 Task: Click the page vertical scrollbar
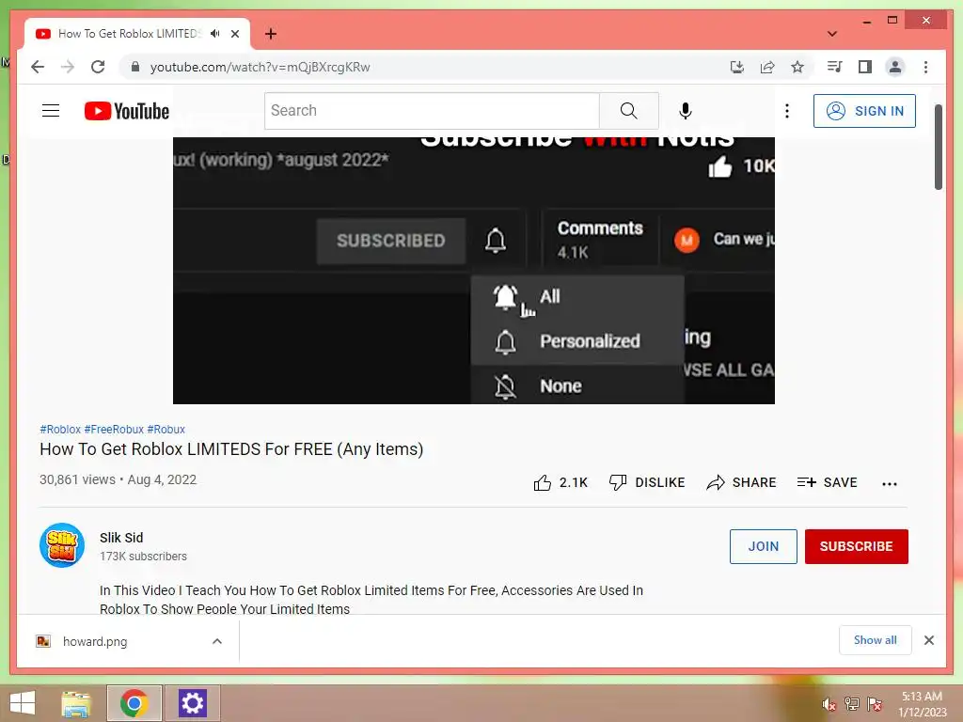point(938,148)
